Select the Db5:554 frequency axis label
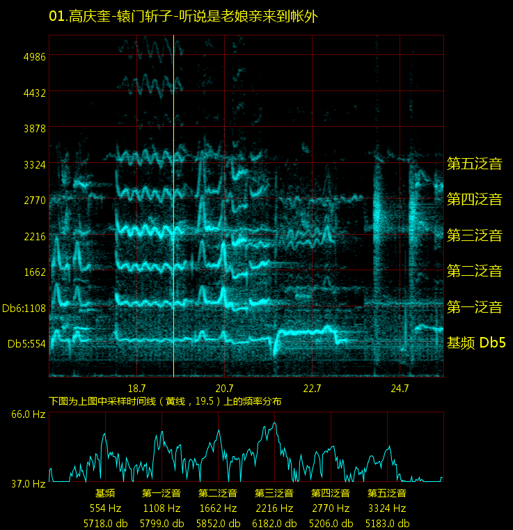 26,344
